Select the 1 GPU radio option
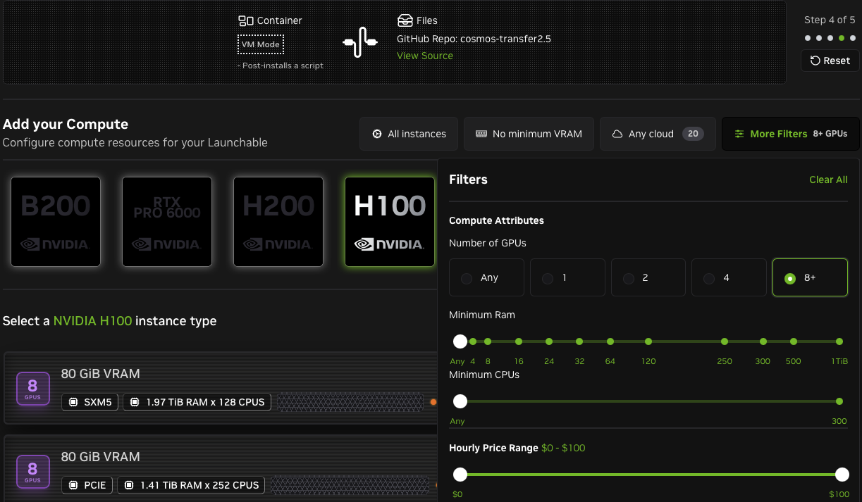Viewport: 862px width, 502px height. pos(567,277)
